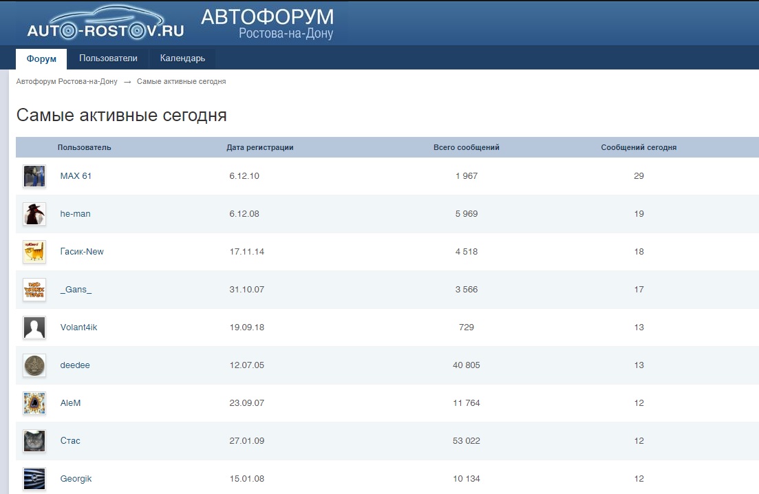Open Volant4ik user profile
This screenshot has width=759, height=494.
[79, 327]
